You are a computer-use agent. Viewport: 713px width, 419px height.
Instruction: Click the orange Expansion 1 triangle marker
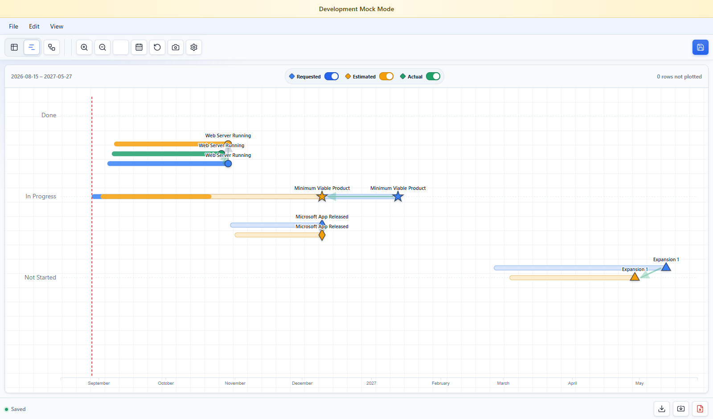pyautogui.click(x=635, y=277)
